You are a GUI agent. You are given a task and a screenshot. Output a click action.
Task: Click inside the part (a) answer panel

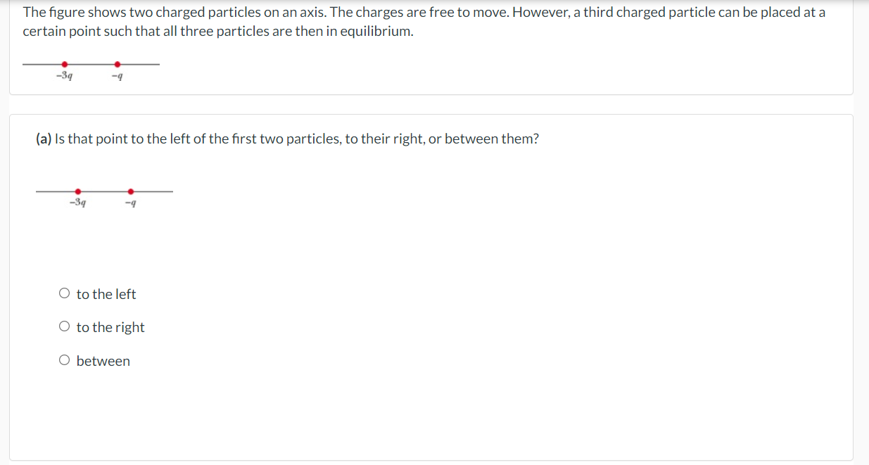click(422, 408)
